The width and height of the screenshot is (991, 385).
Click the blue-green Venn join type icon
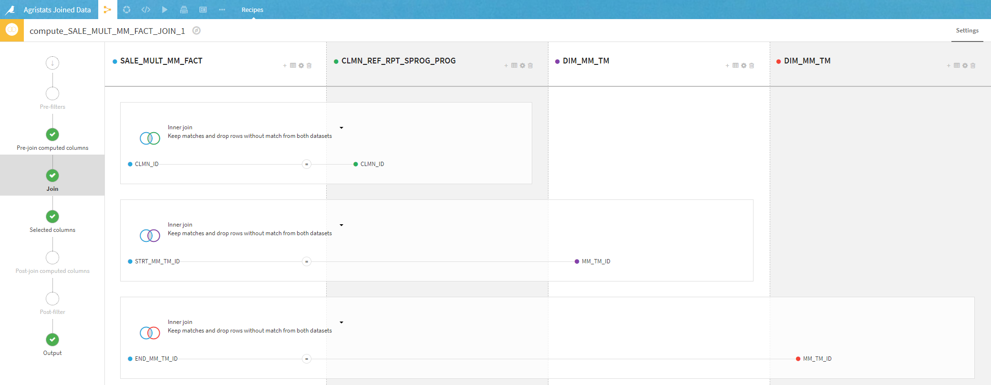(150, 138)
